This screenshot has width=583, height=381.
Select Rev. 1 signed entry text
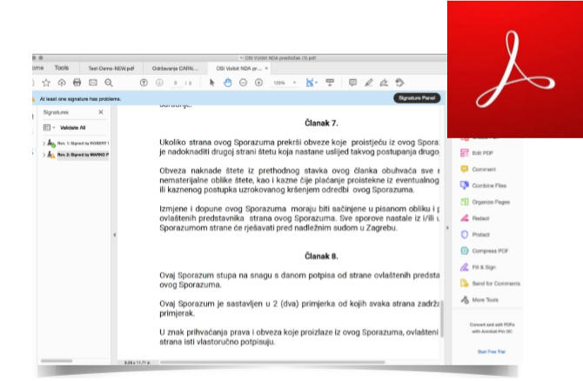[x=83, y=144]
